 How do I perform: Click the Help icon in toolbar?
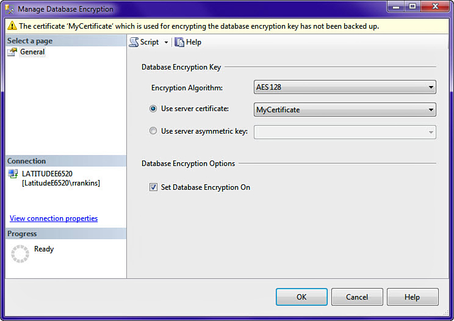click(179, 42)
